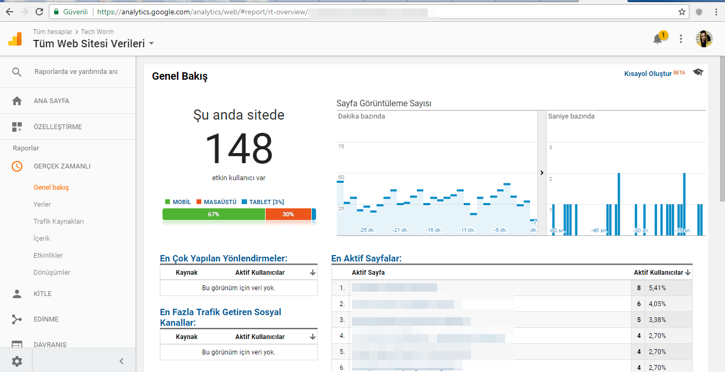
Task: Click the user profile avatar
Action: coord(704,39)
